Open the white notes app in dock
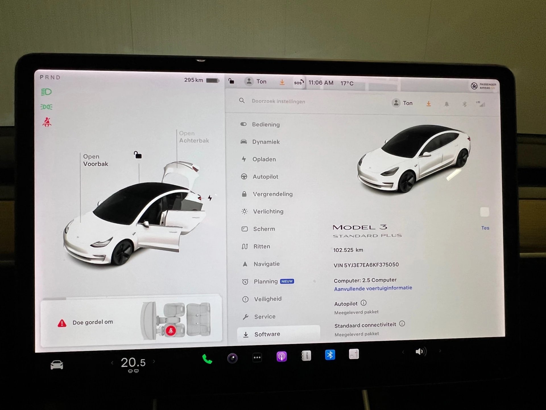This screenshot has height=410, width=546. coord(354,354)
